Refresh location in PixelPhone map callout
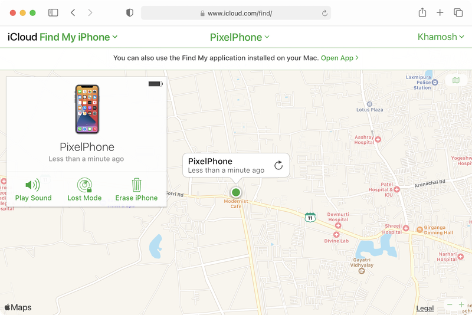The image size is (472, 315). tap(278, 165)
